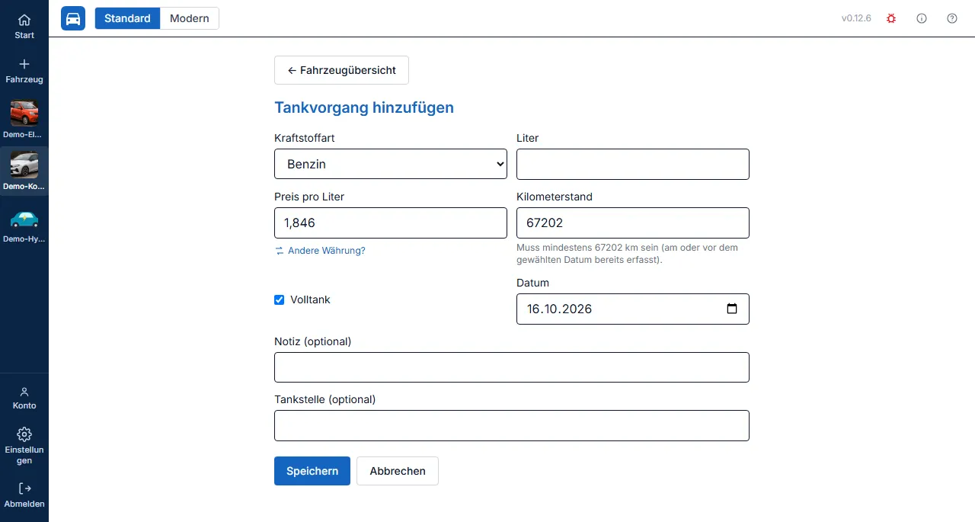Click the blue car app logo
Screen dimensions: 975x522
tap(73, 18)
